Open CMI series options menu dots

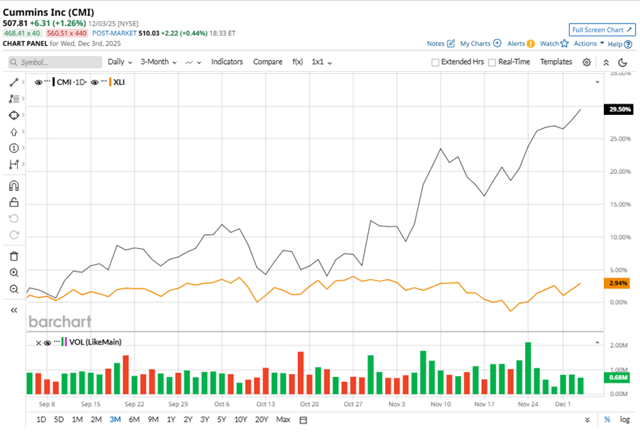(x=48, y=81)
